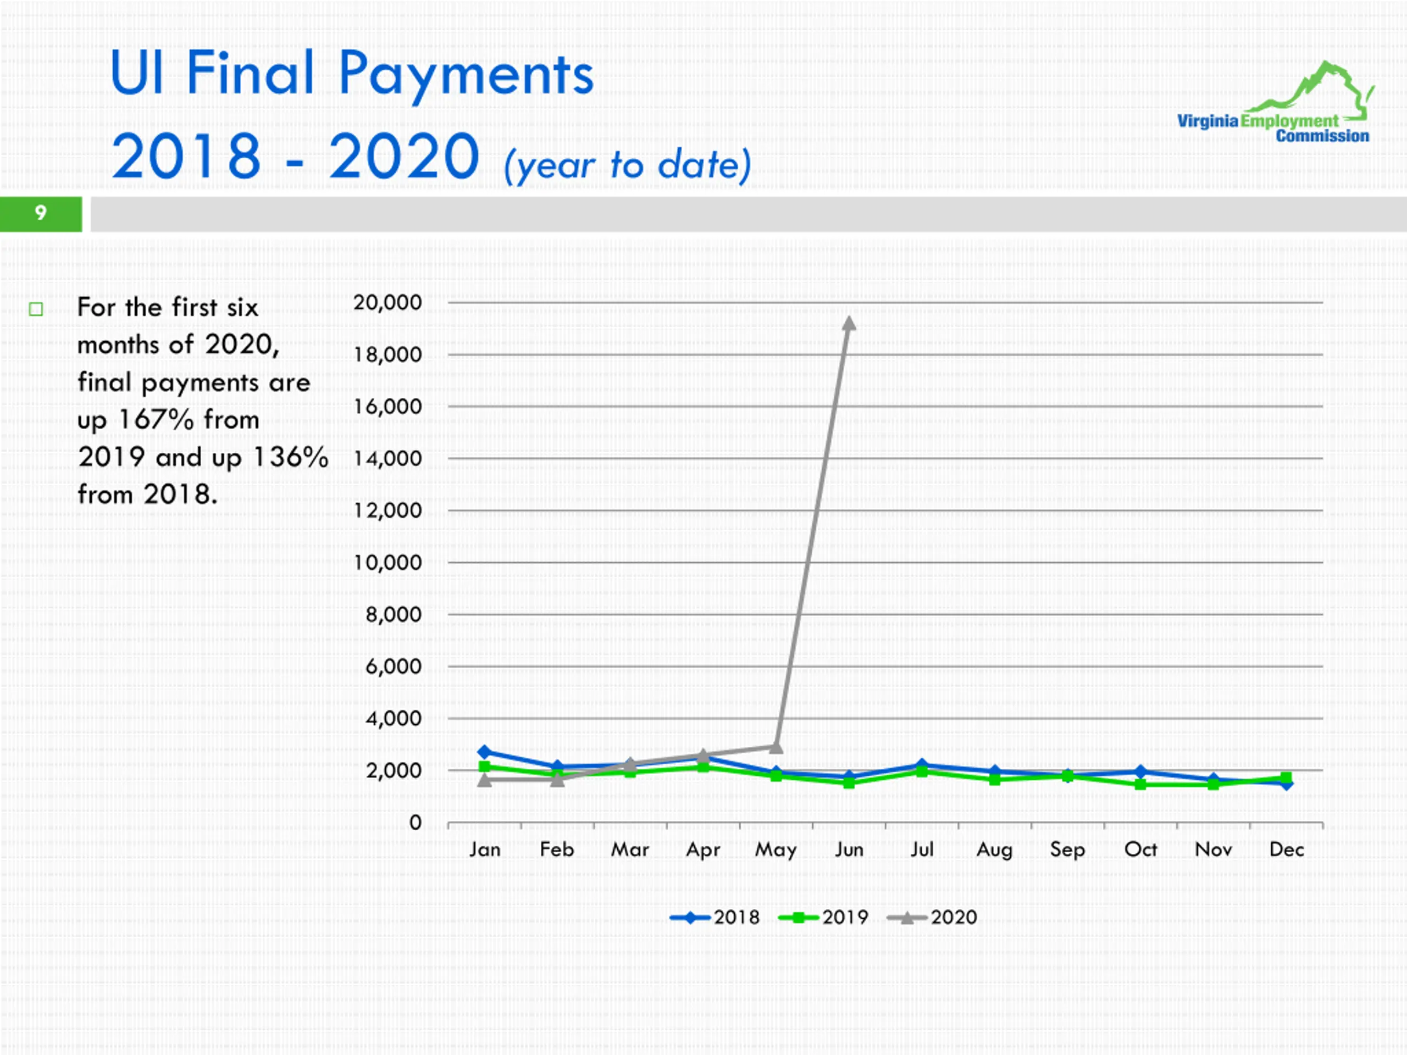Viewport: 1407px width, 1055px height.
Task: Click the '6,000' y-axis label
Action: (x=393, y=667)
